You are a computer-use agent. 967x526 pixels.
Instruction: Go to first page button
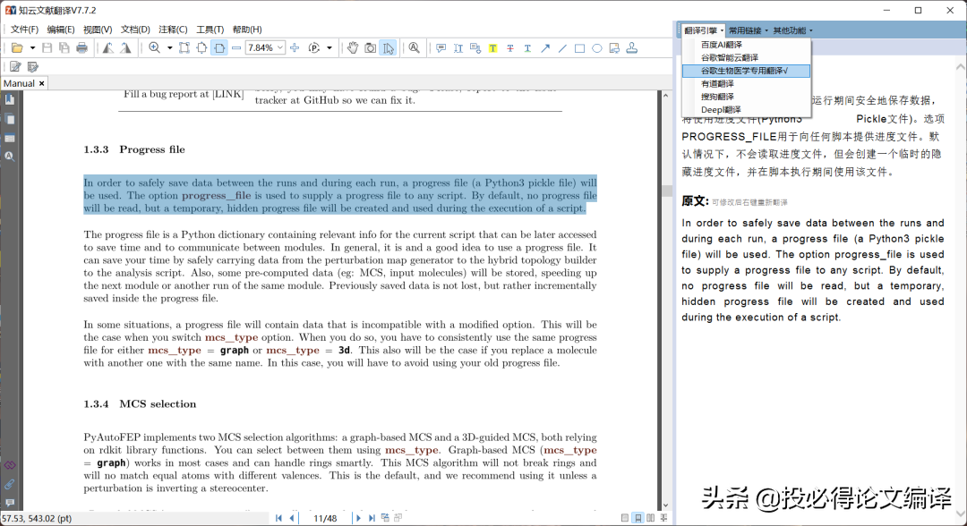(x=278, y=518)
